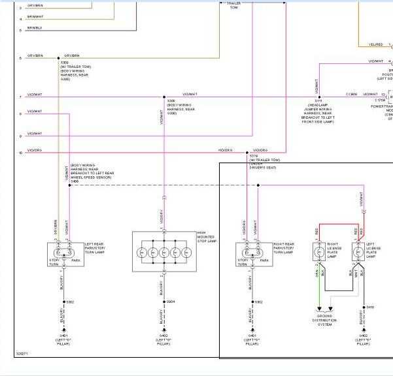Click the S319 w/ trailer tow note
The height and width of the screenshot is (376, 393).
pos(264,162)
